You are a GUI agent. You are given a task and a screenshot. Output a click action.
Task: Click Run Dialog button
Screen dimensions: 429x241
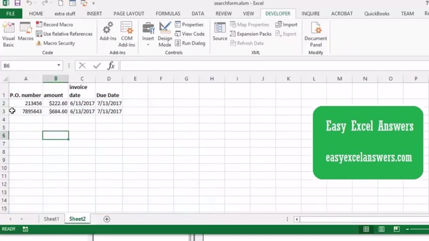coord(190,43)
